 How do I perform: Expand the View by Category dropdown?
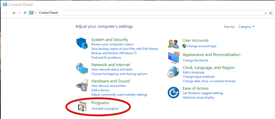point(246,27)
